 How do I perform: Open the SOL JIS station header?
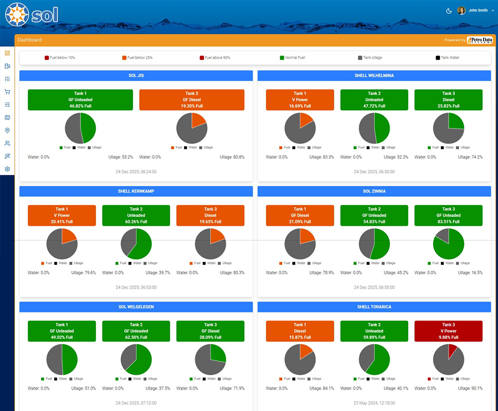coord(136,76)
